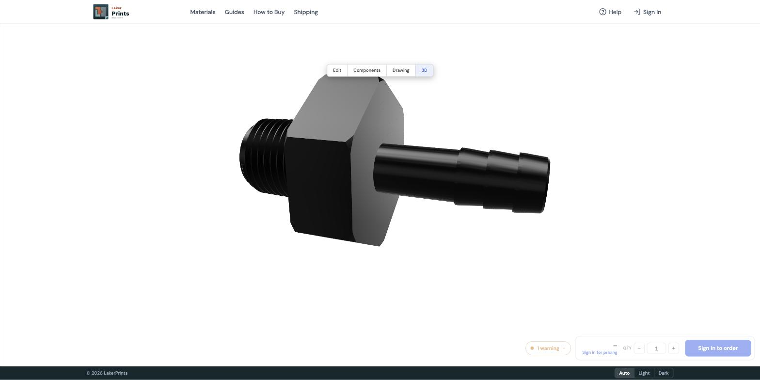The height and width of the screenshot is (380, 760).
Task: Expand the 1 warning dropdown
Action: coord(548,348)
